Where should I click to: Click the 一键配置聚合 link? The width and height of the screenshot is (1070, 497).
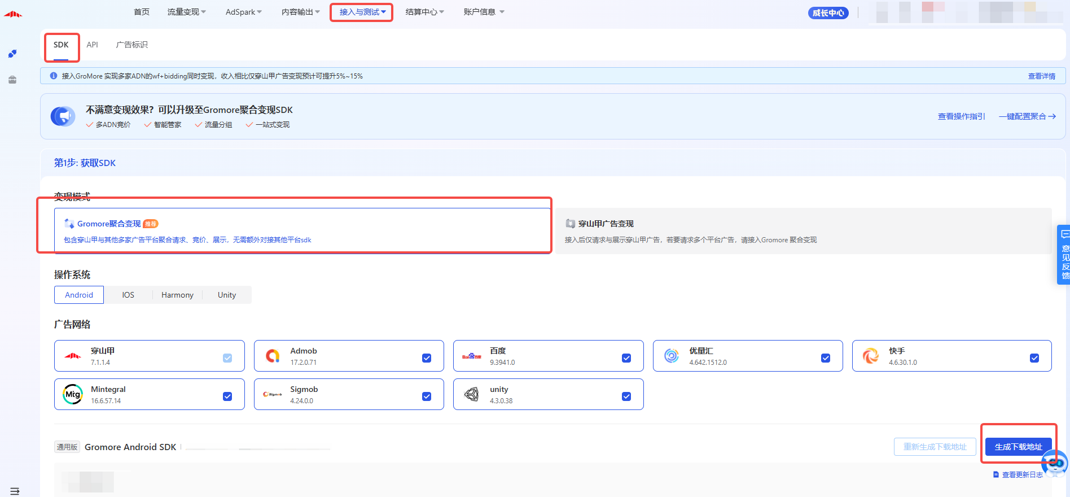[1028, 116]
